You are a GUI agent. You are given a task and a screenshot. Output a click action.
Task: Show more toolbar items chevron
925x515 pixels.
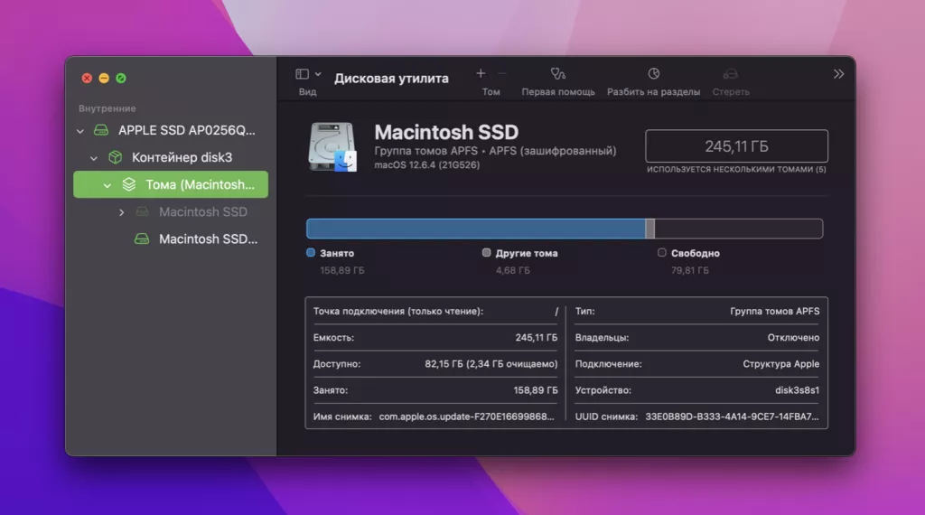838,74
